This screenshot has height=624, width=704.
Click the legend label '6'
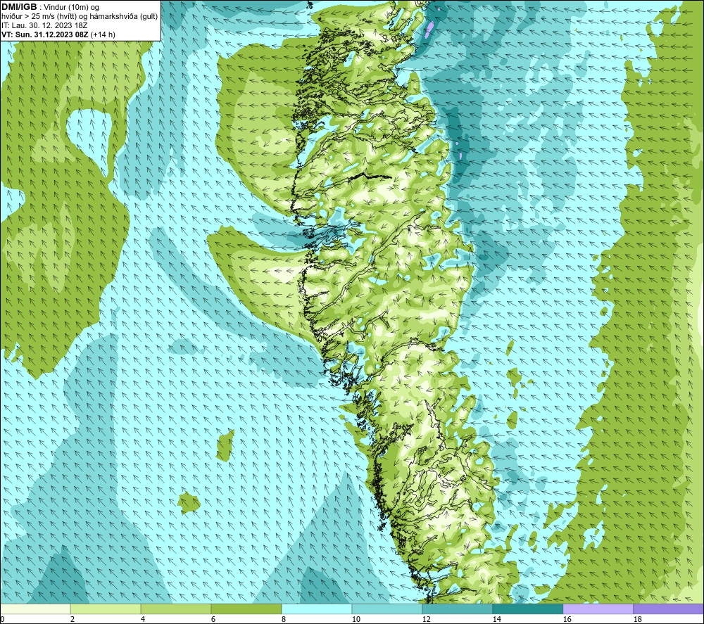click(213, 620)
